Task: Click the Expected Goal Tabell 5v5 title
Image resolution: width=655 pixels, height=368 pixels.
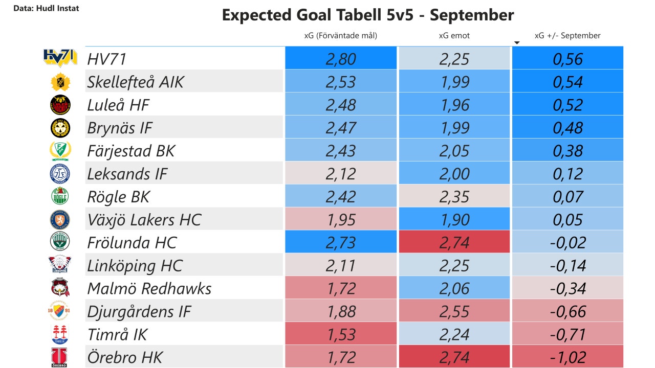Action: (x=367, y=15)
